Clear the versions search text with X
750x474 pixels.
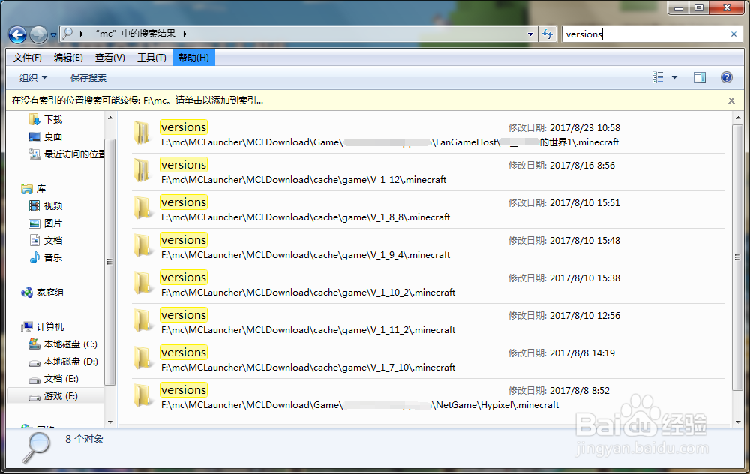click(x=733, y=34)
